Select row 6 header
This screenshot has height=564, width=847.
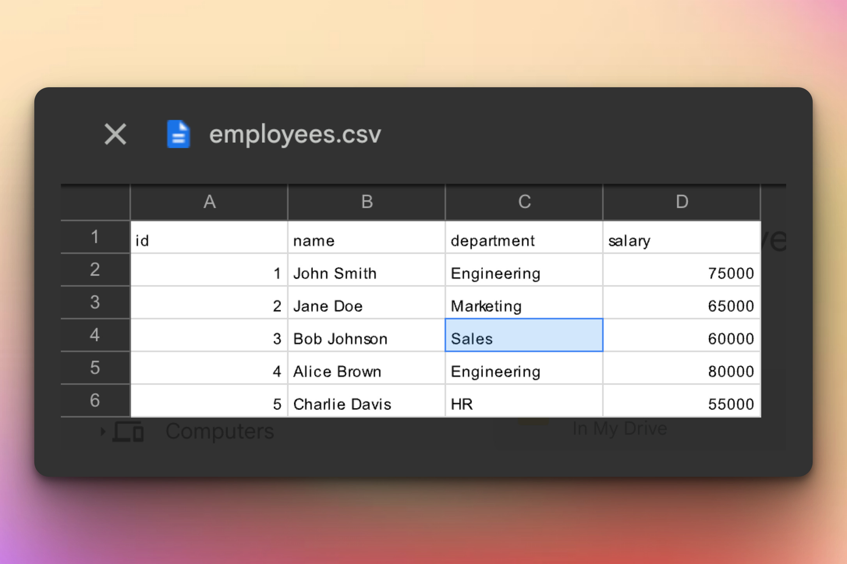pyautogui.click(x=95, y=400)
